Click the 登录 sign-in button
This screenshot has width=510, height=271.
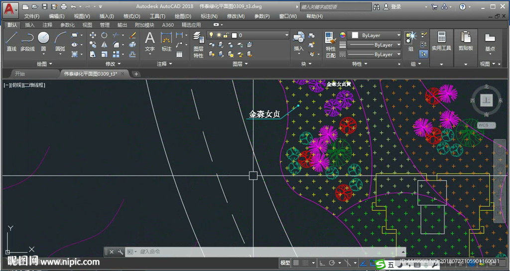[x=392, y=6]
